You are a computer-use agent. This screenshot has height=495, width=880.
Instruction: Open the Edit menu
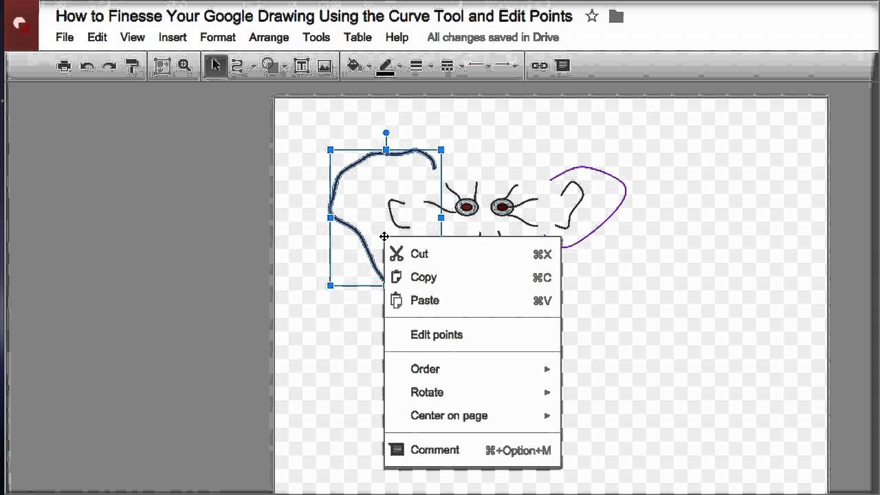pyautogui.click(x=97, y=37)
